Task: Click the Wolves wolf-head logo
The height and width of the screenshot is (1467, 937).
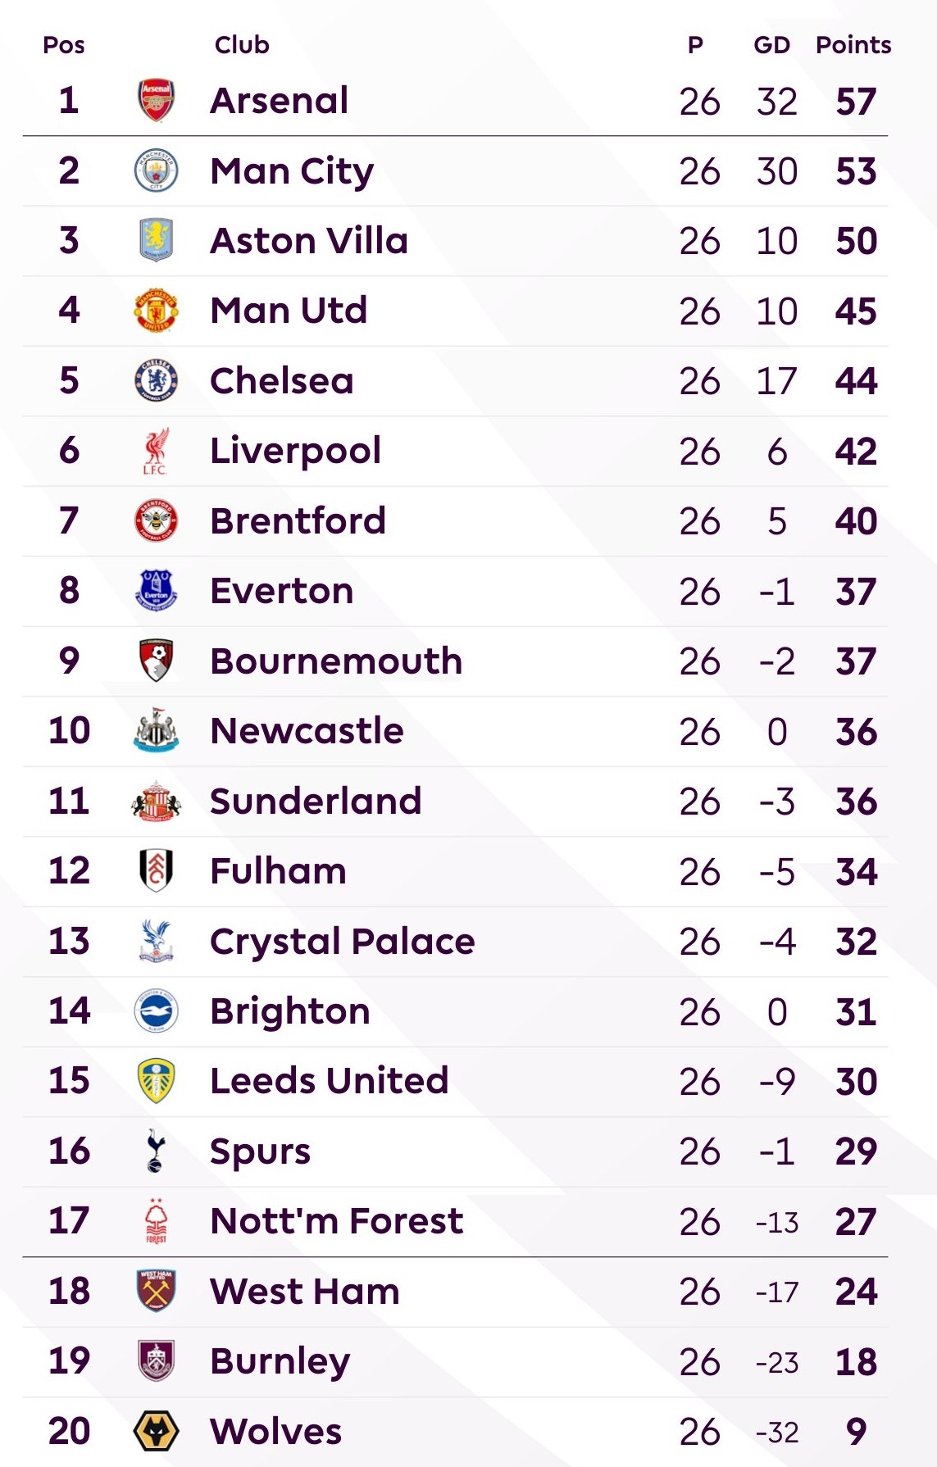Action: click(x=156, y=1432)
